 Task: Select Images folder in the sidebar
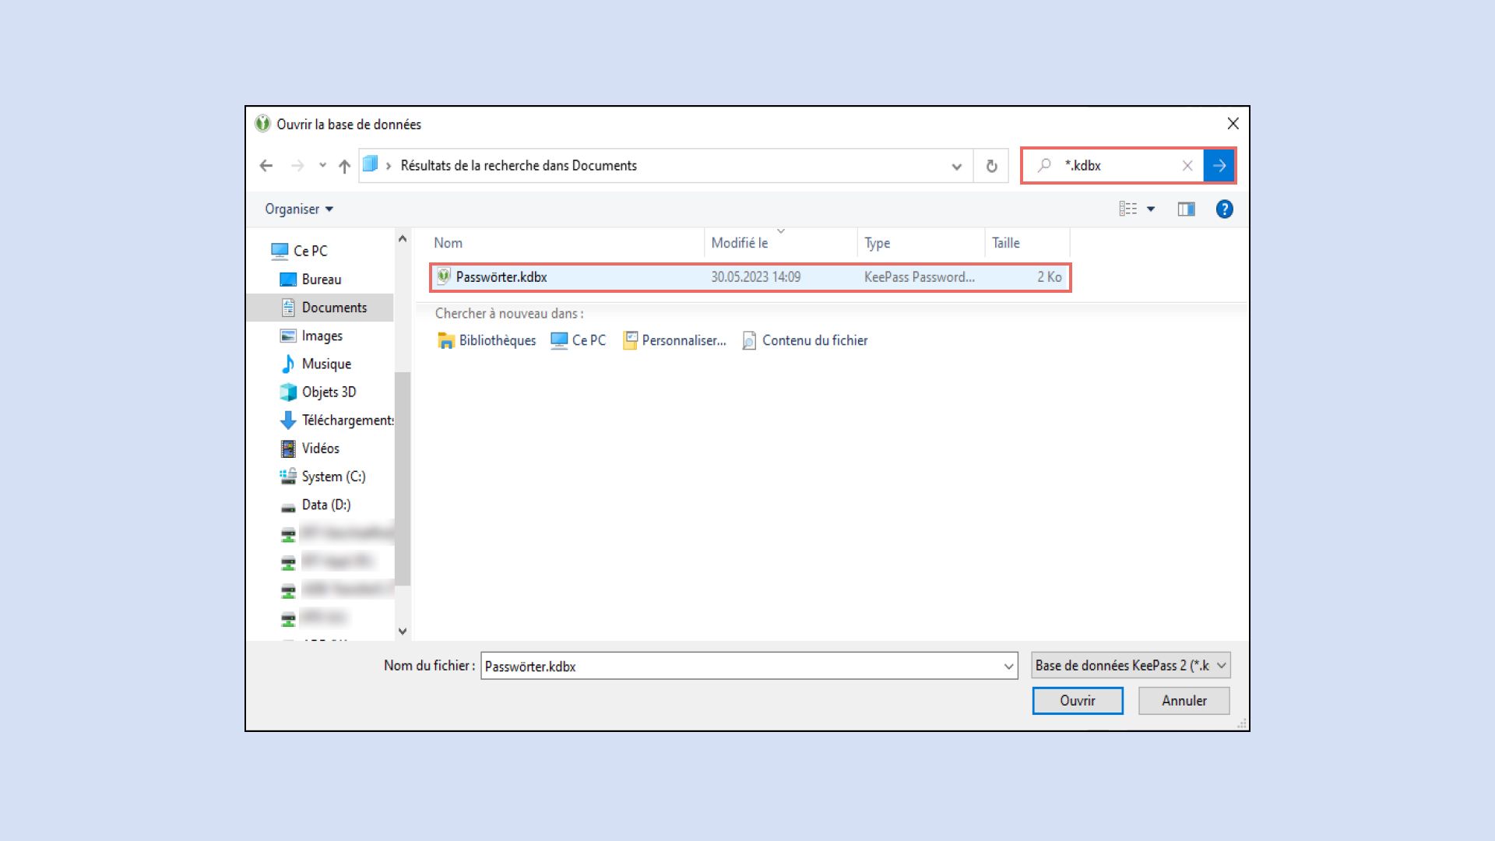coord(322,336)
